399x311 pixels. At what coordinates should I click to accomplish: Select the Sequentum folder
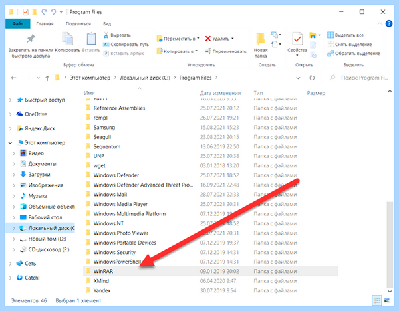click(211, 146)
